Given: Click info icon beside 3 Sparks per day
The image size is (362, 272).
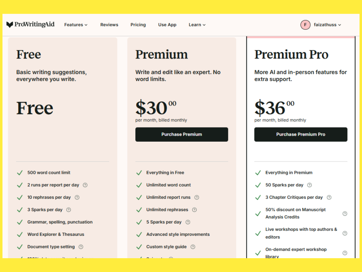Looking at the screenshot, I should pos(69,210).
